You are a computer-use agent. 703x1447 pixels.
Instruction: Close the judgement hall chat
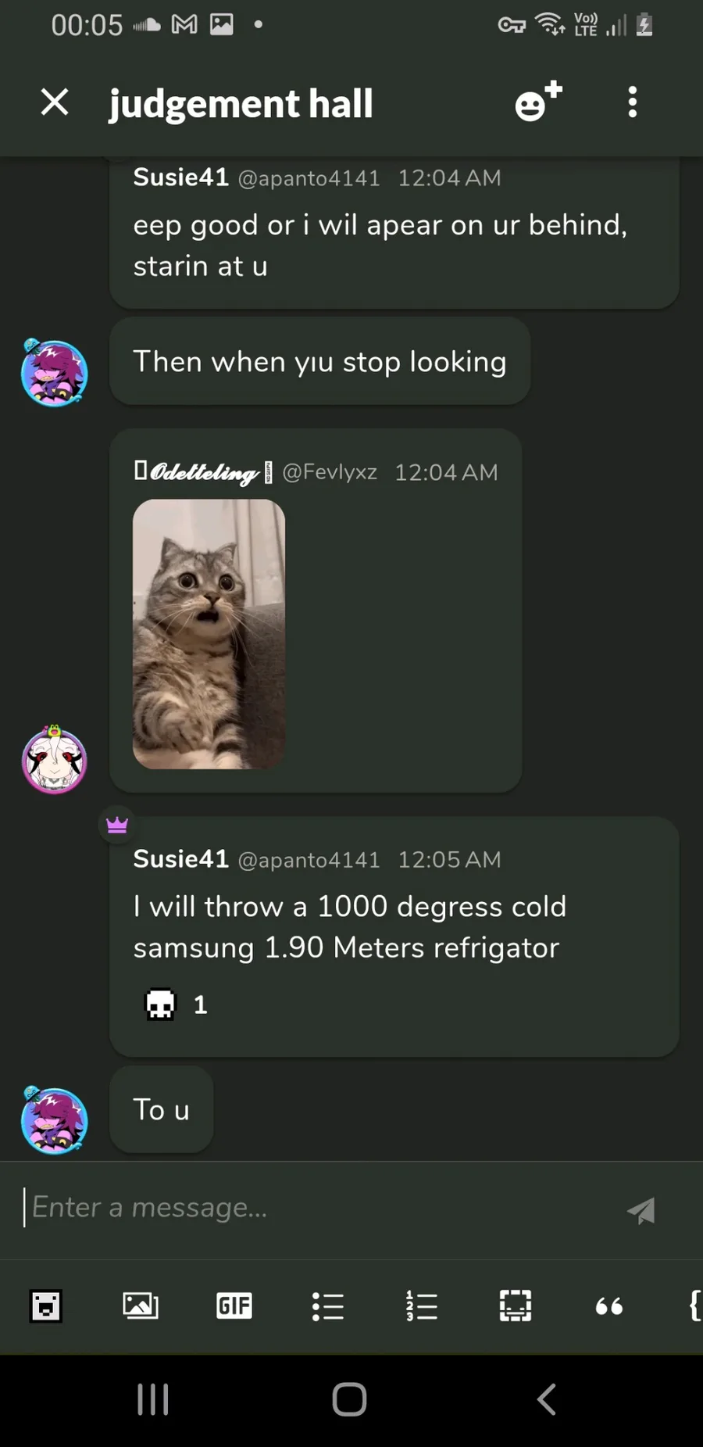pyautogui.click(x=55, y=102)
